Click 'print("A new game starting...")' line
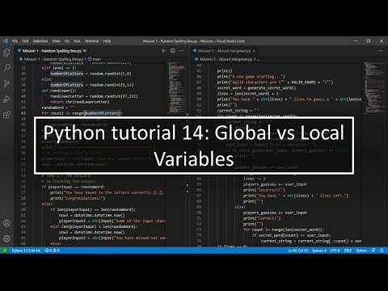 tap(251, 77)
